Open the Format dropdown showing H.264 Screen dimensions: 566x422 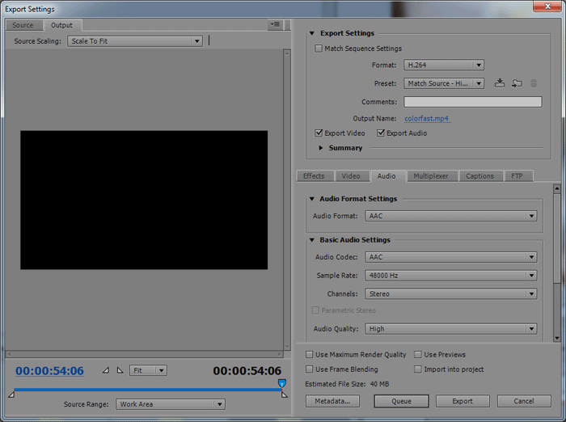click(x=444, y=65)
